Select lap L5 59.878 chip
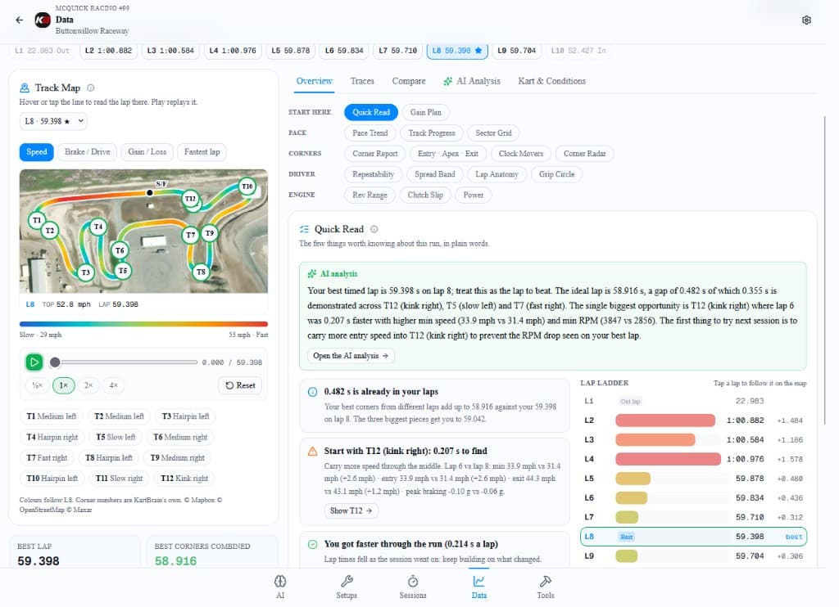The height and width of the screenshot is (607, 839). pos(291,51)
